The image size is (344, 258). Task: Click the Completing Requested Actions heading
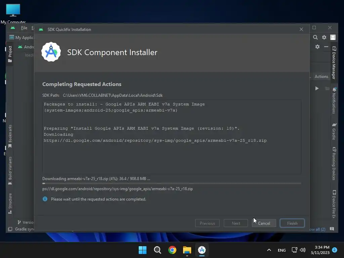click(x=82, y=84)
